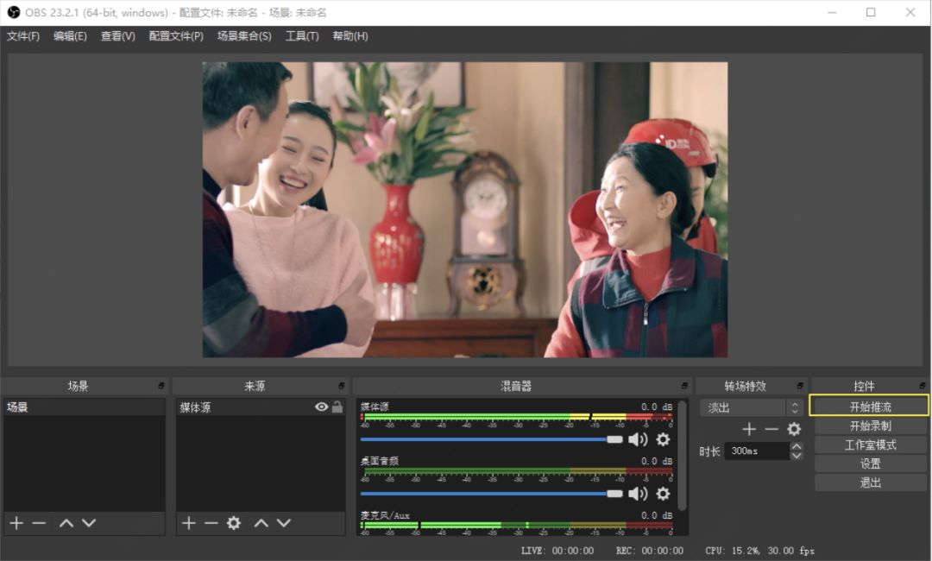This screenshot has width=932, height=561.
Task: Select the 媒体源 item in sources list
Action: pos(261,407)
